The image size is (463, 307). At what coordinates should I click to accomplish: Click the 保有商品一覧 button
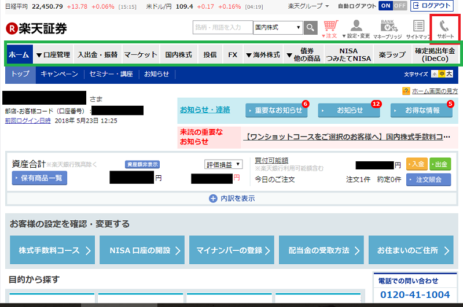pyautogui.click(x=39, y=178)
